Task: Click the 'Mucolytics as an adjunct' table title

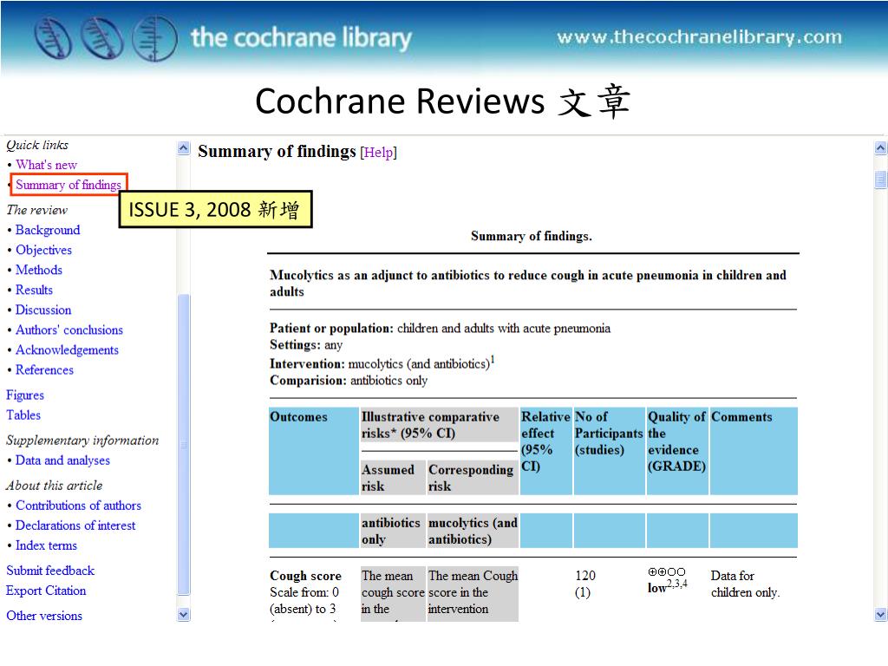Action: pyautogui.click(x=528, y=284)
